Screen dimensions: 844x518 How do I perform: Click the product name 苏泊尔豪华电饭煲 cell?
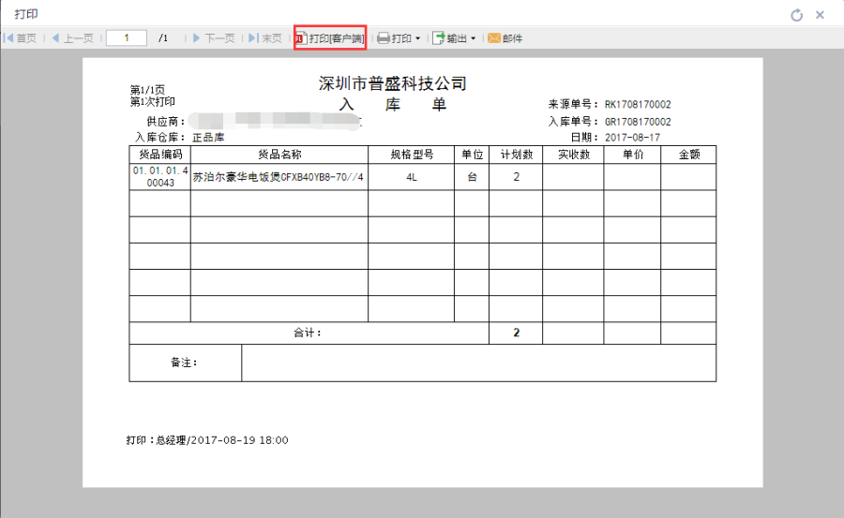point(279,177)
